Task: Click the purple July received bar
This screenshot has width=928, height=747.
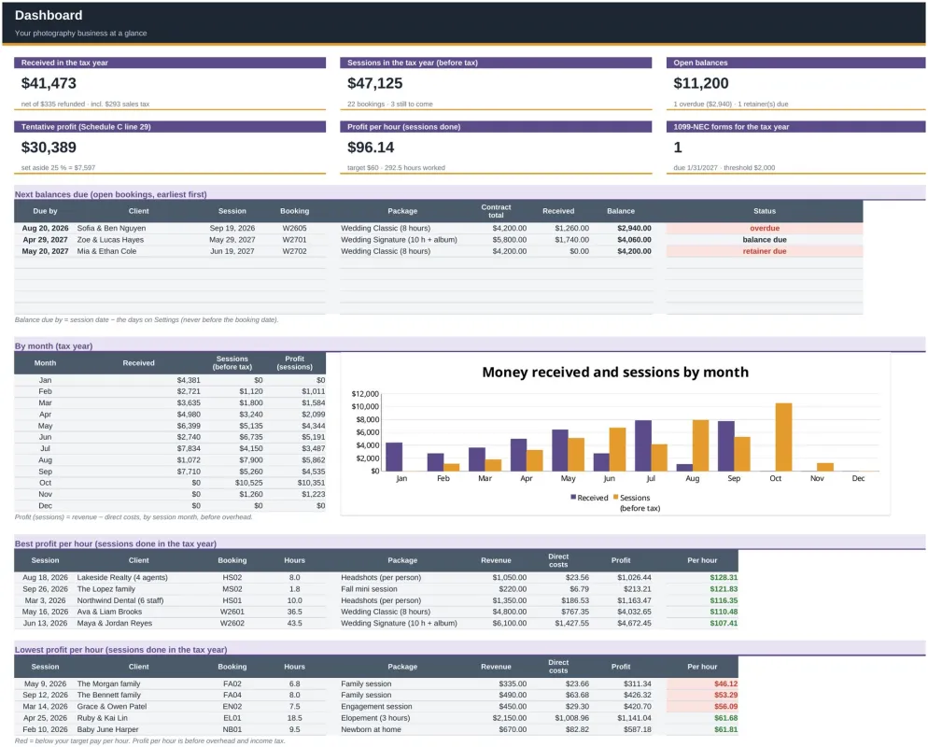Action: (642, 445)
